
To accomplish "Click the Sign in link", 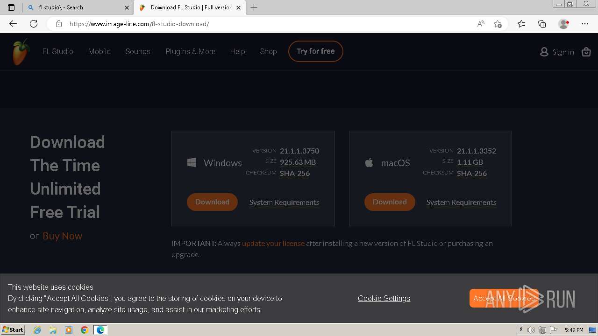I will (563, 52).
